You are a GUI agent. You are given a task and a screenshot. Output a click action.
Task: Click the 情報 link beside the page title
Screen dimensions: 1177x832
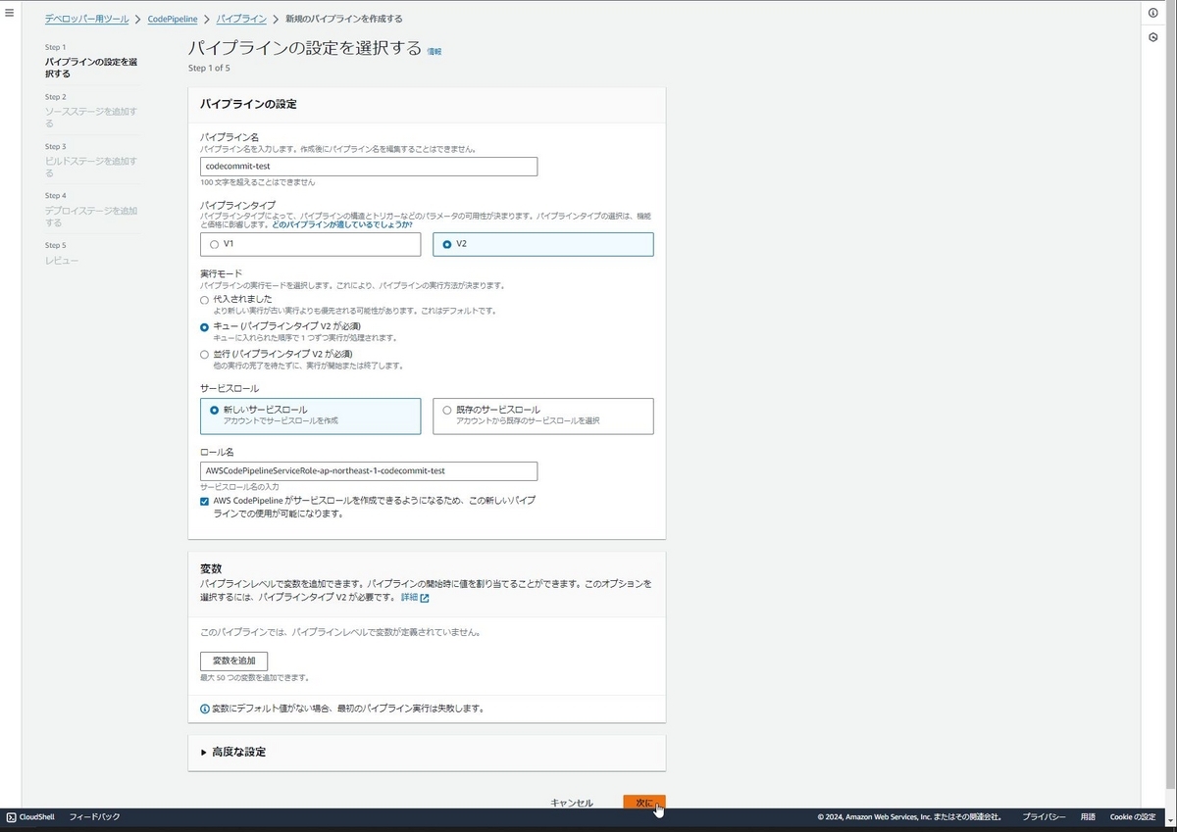point(433,51)
